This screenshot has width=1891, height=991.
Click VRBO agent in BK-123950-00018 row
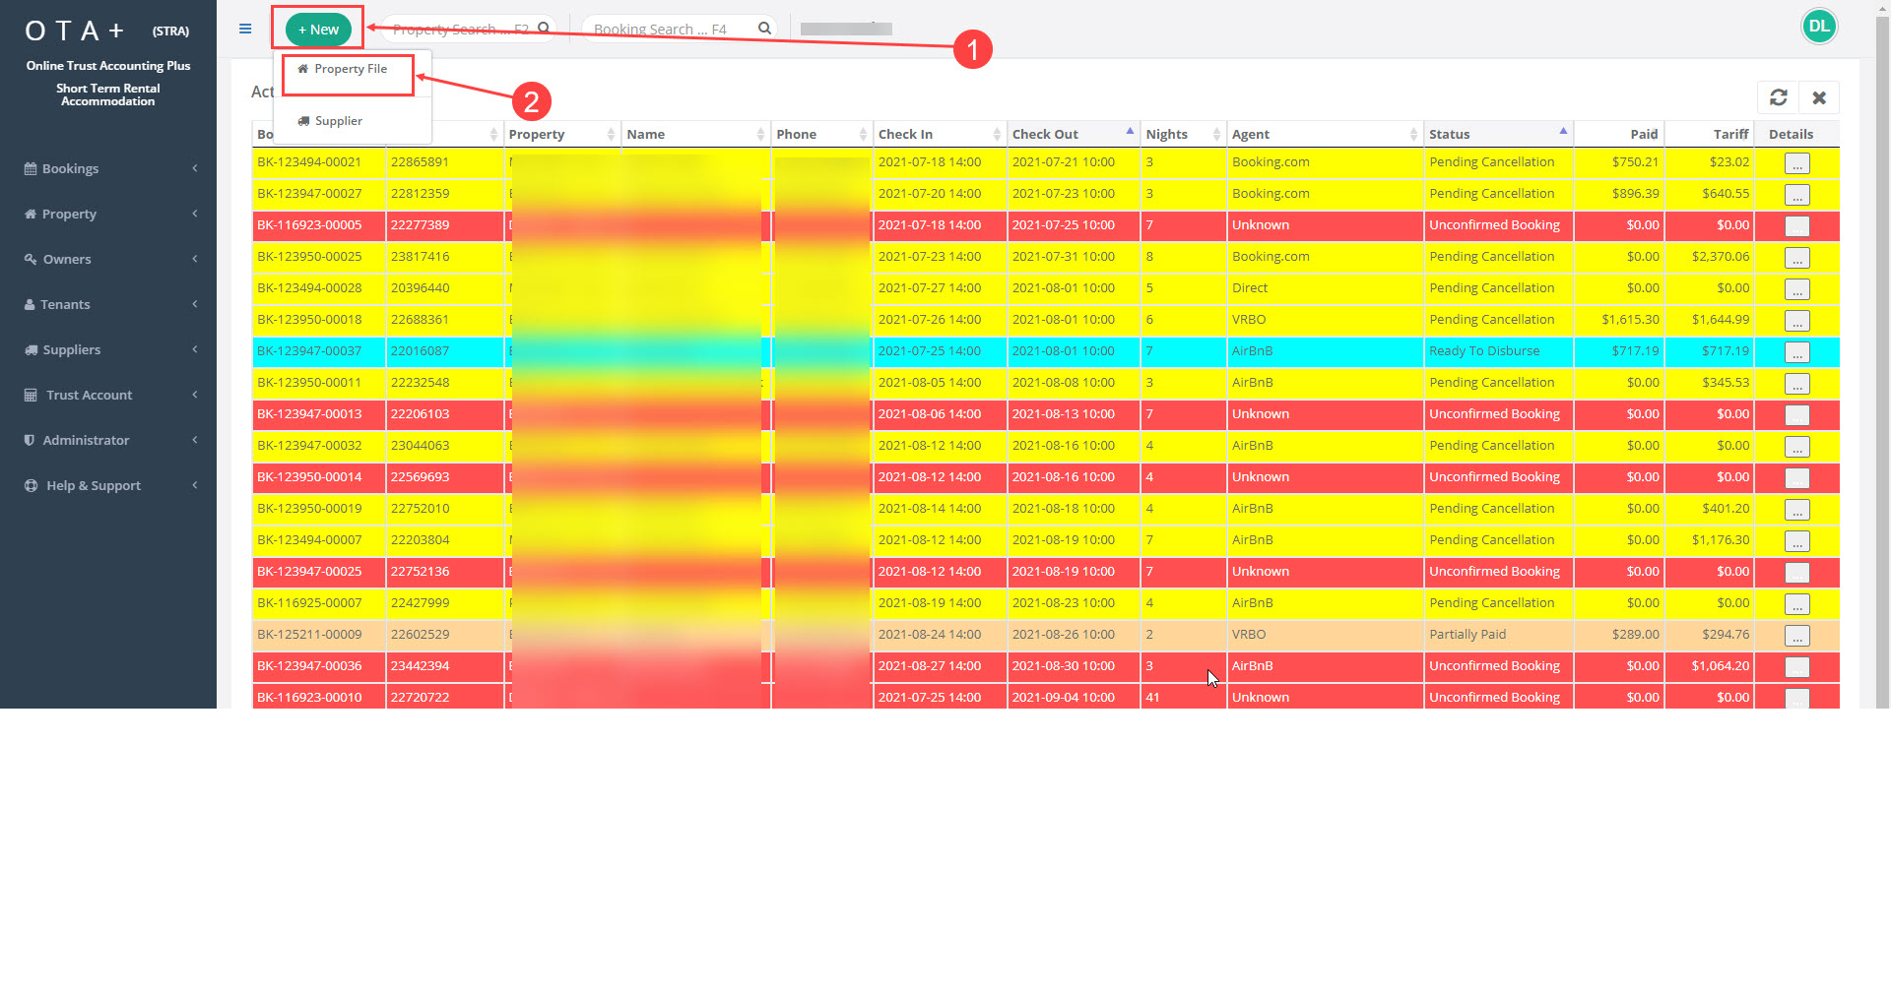pos(1249,320)
